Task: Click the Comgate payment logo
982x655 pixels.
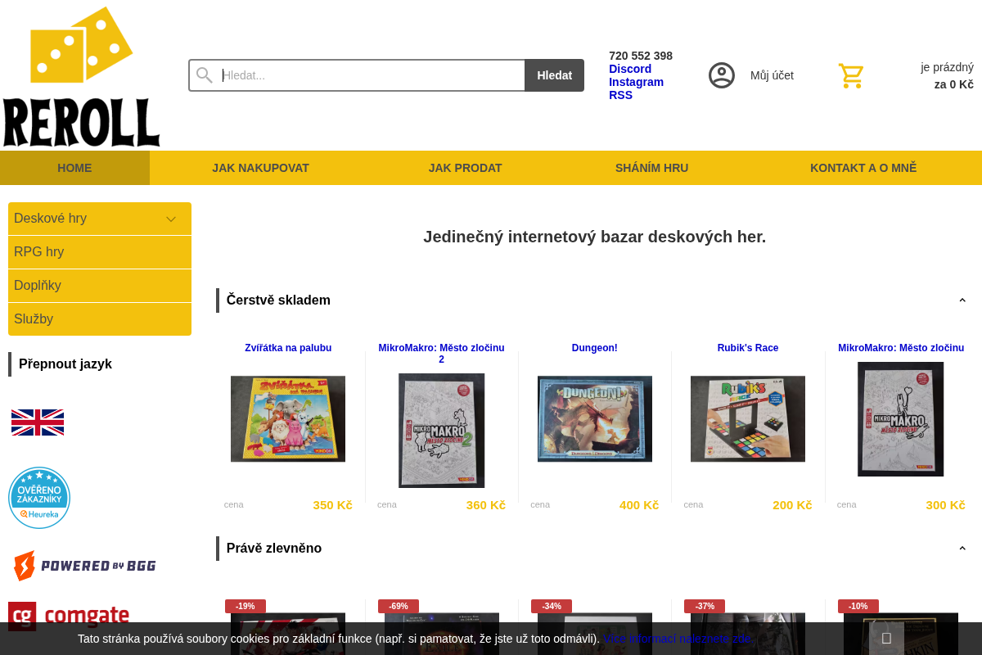Action: click(x=69, y=616)
